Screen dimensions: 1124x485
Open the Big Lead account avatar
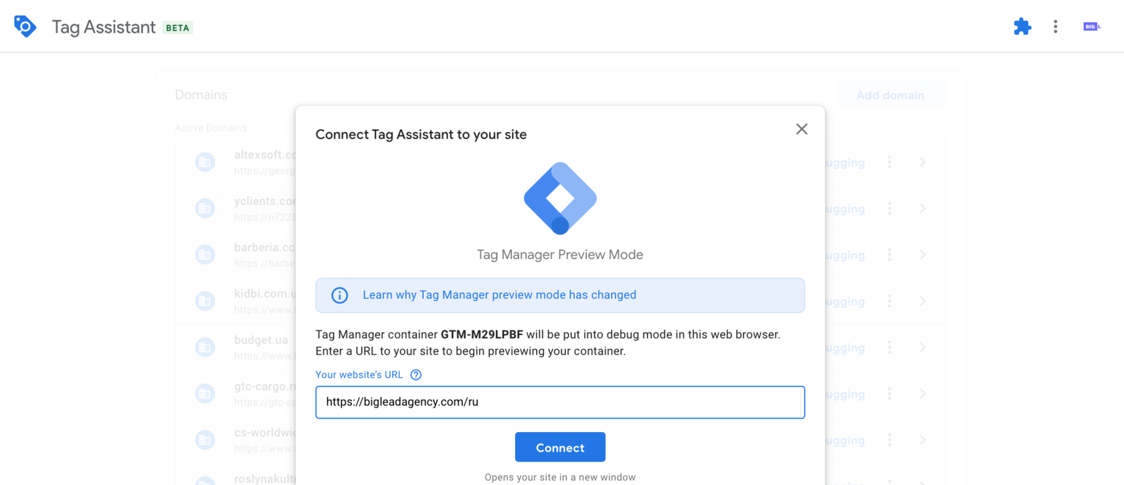coord(1091,27)
